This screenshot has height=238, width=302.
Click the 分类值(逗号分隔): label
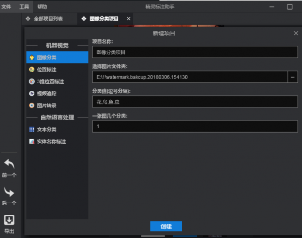point(111,91)
